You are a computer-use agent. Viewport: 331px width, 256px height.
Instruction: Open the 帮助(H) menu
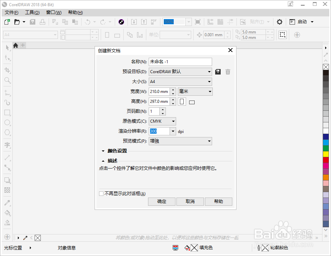point(75,12)
